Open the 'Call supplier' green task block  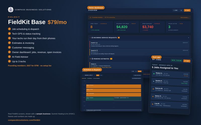[x=127, y=99]
